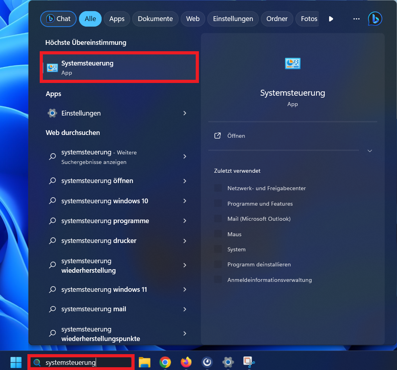Click the Settings gear taskbar icon
This screenshot has height=370, width=397.
click(228, 362)
